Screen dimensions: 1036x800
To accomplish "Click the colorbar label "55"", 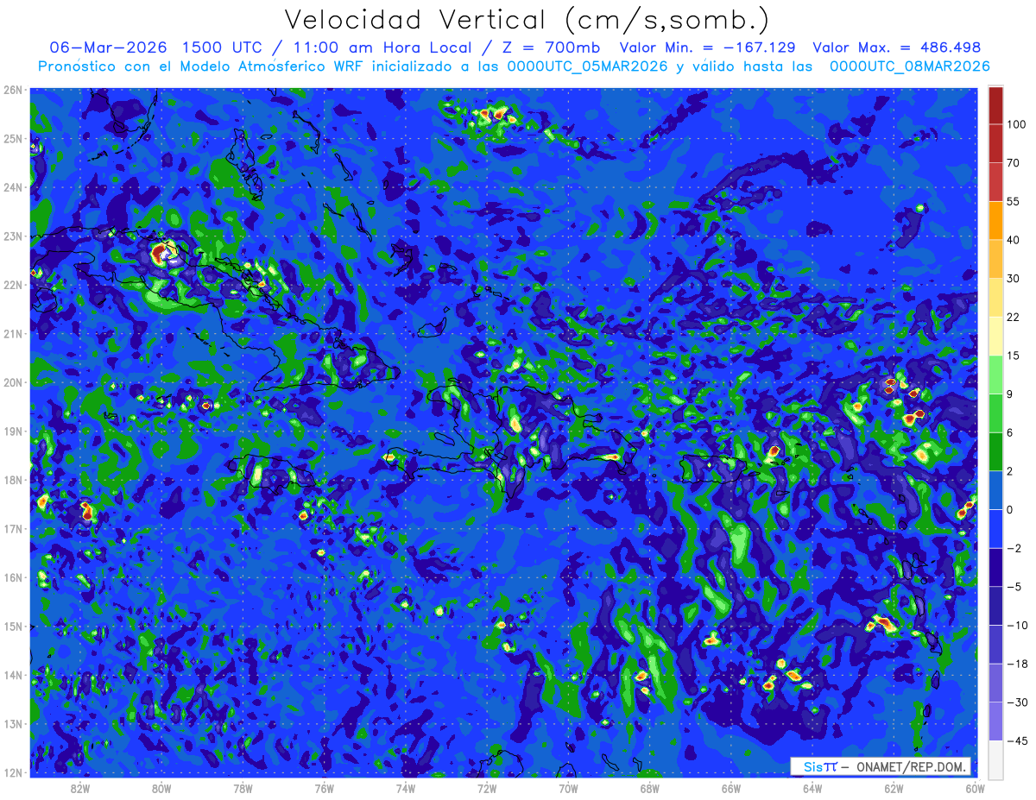I will [x=1014, y=201].
